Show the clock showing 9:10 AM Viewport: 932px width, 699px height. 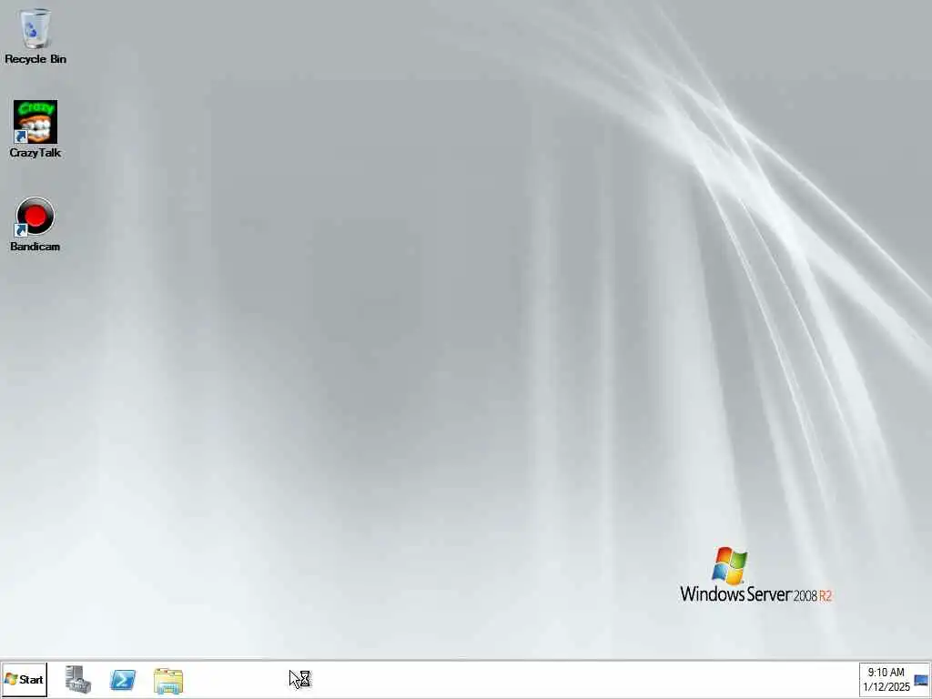(886, 673)
